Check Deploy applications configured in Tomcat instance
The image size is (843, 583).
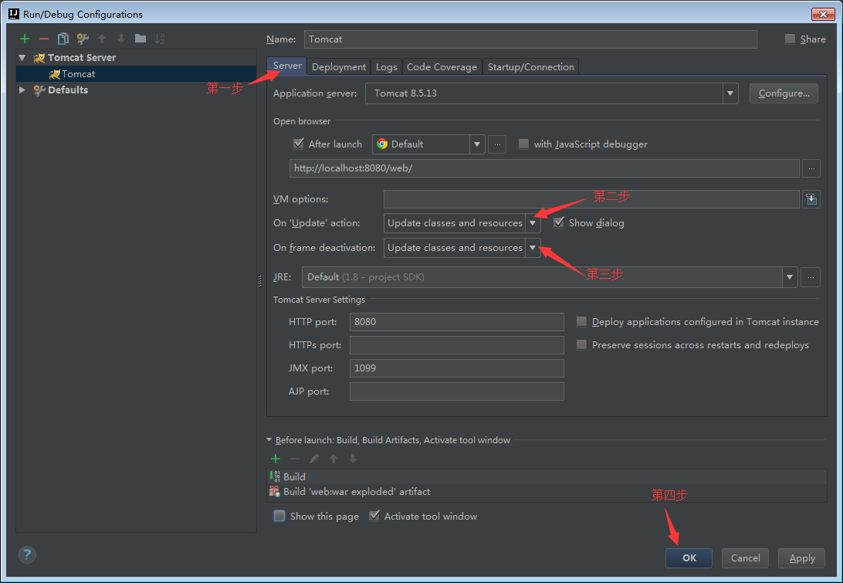[581, 322]
